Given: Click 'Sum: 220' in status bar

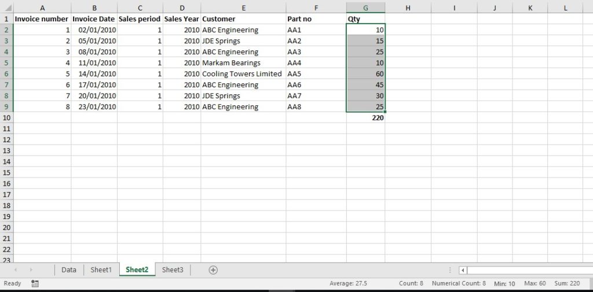Looking at the screenshot, I should click(567, 283).
